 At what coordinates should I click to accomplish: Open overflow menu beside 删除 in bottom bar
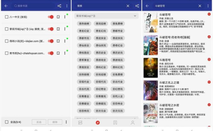66,122
